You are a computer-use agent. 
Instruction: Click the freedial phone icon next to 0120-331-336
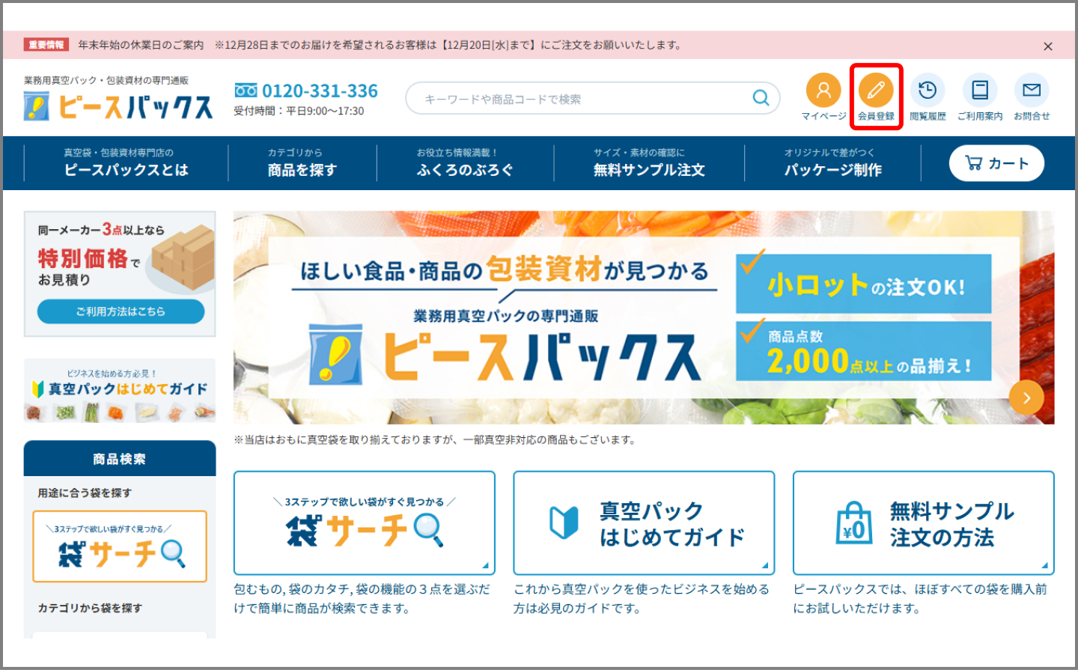[x=247, y=91]
